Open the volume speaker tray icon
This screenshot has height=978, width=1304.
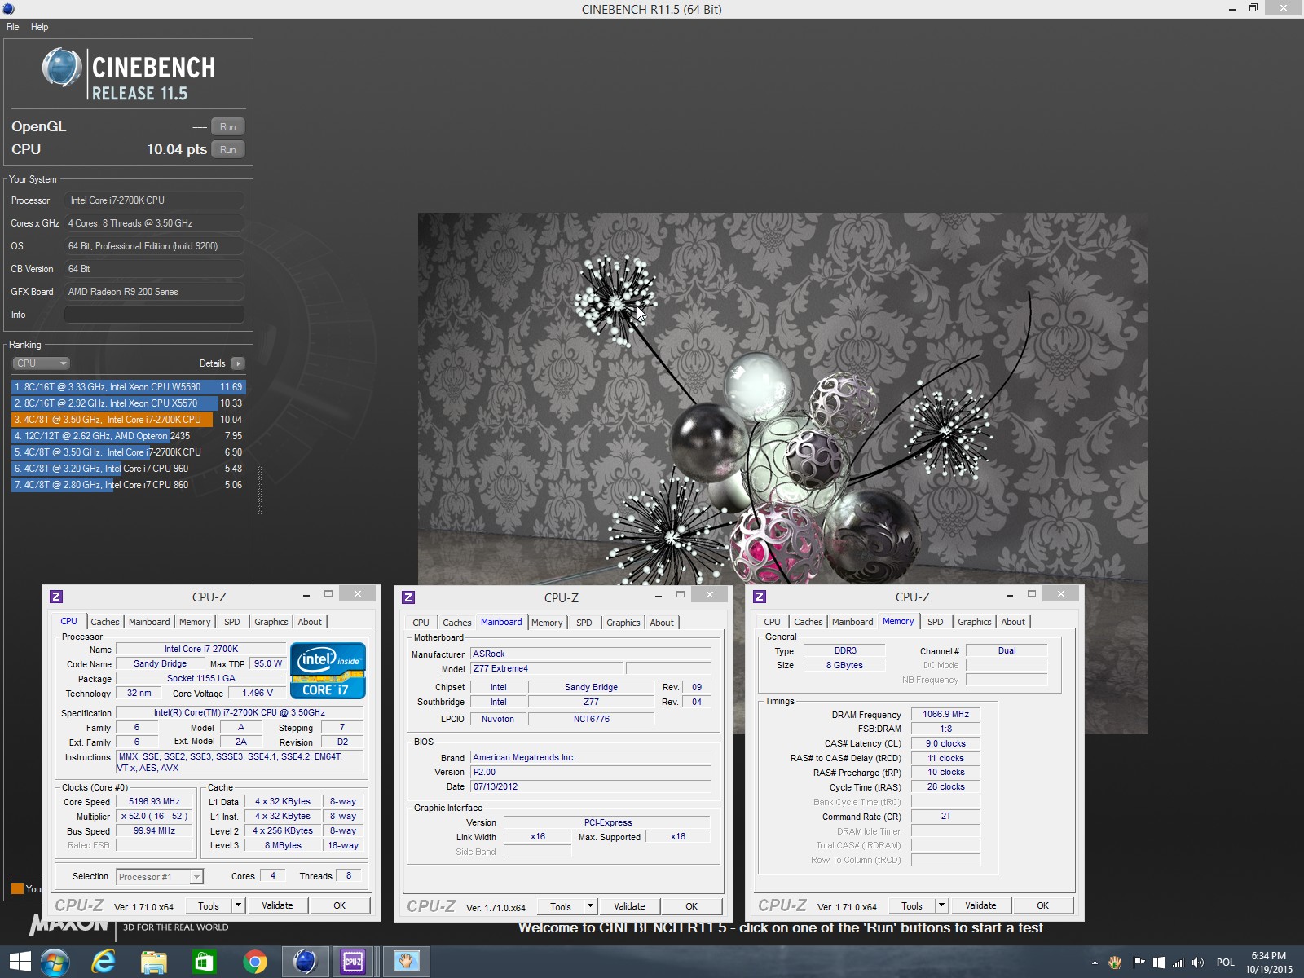[x=1198, y=963]
